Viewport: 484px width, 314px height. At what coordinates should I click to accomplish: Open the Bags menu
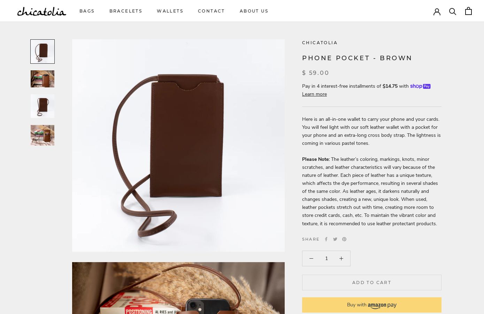(87, 11)
